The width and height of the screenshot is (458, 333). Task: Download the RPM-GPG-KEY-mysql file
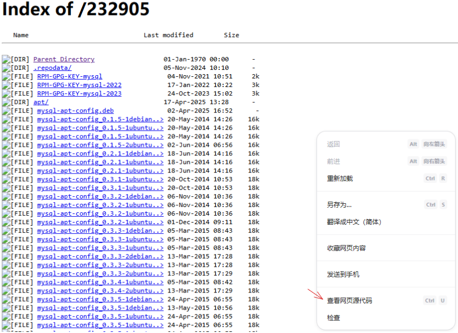pos(69,76)
